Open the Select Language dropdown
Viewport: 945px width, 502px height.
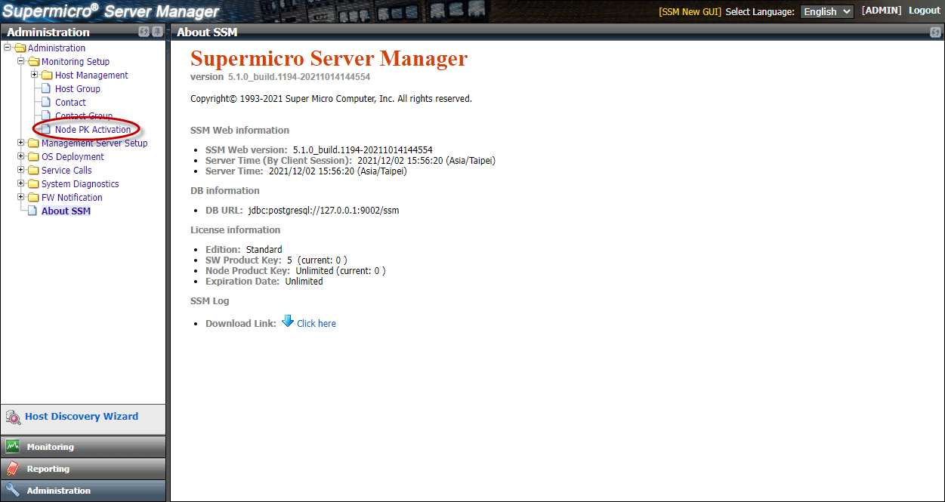click(x=826, y=11)
